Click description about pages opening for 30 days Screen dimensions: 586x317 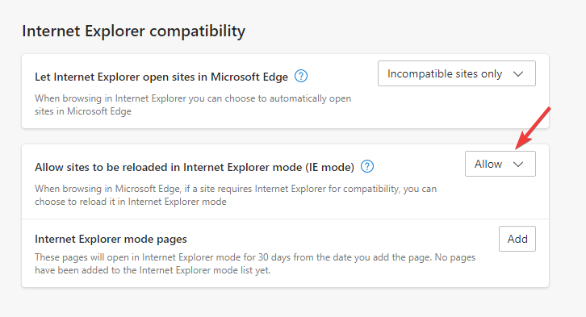[x=255, y=264]
